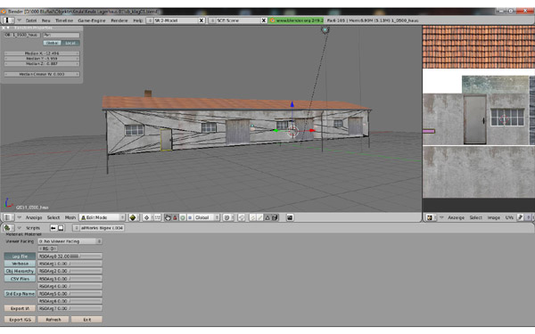The height and width of the screenshot is (334, 535).
Task: Open the UV editor window type icon
Action: click(431, 217)
